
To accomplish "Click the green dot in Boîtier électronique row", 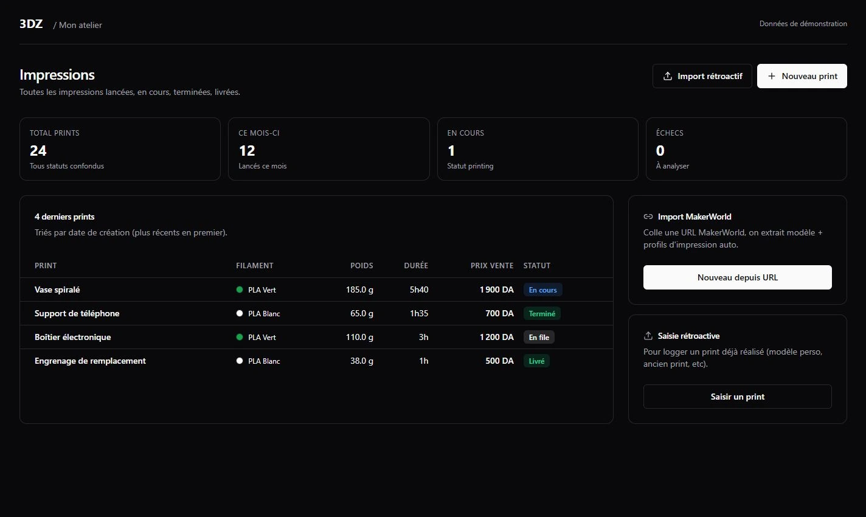I will point(240,337).
